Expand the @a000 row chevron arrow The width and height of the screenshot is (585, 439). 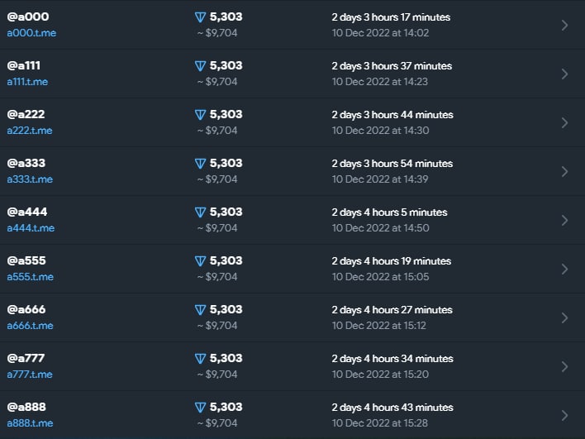(x=564, y=25)
